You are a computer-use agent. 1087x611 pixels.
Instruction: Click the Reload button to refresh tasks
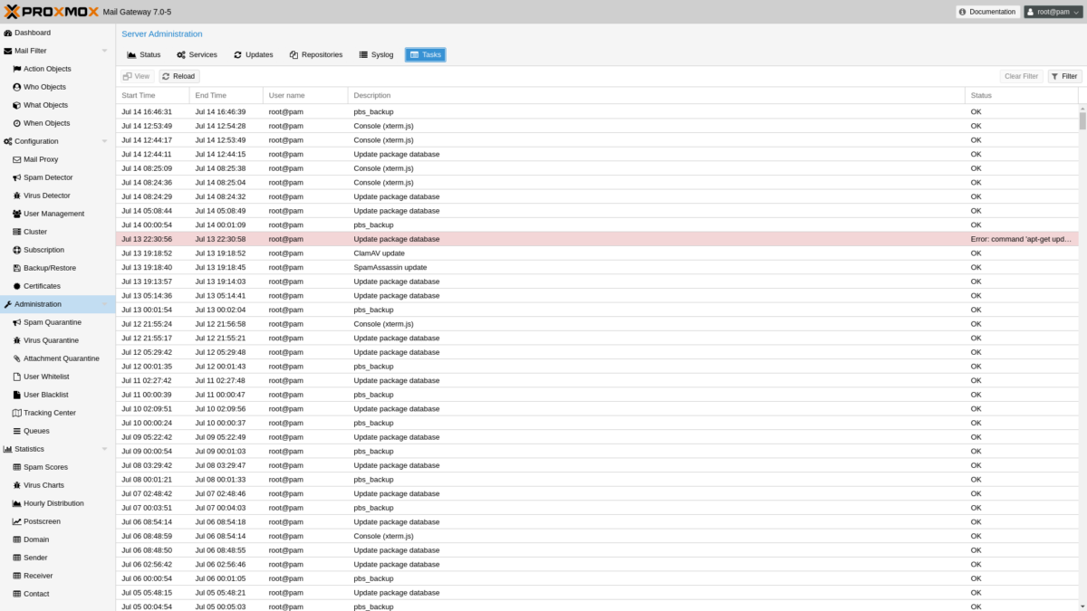[178, 76]
